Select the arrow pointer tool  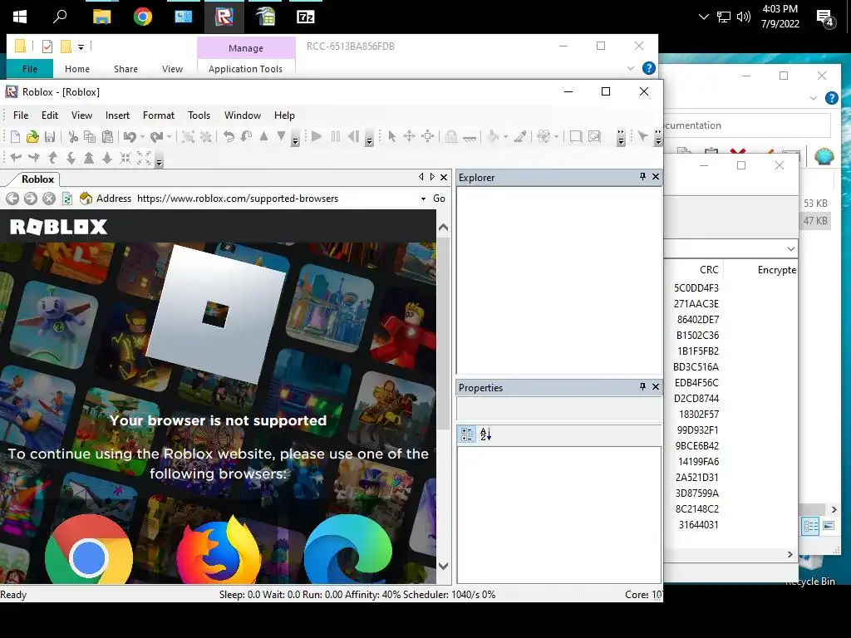[x=392, y=137]
